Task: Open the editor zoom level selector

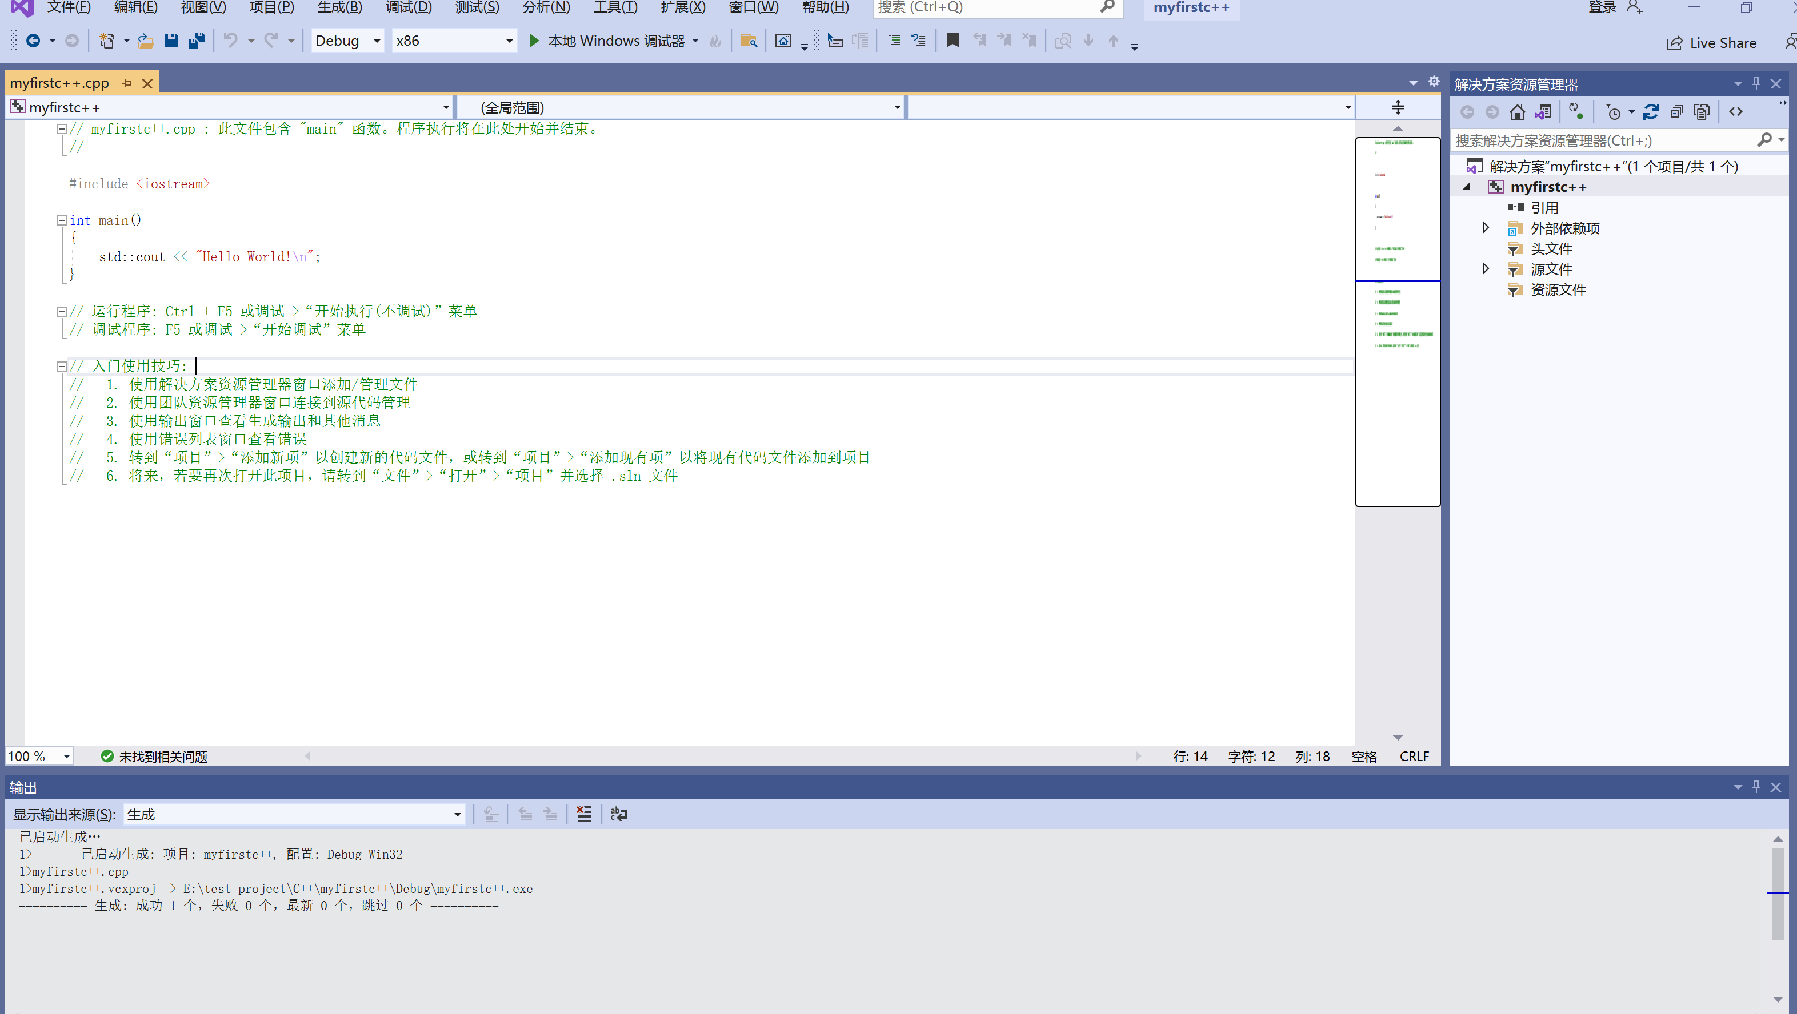Action: click(x=38, y=755)
